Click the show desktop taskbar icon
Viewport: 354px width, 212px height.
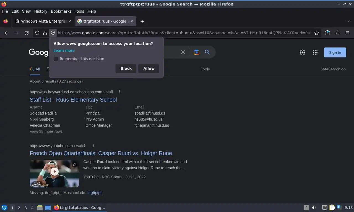48,208
